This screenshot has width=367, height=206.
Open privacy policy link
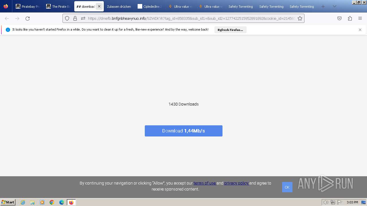(x=236, y=183)
